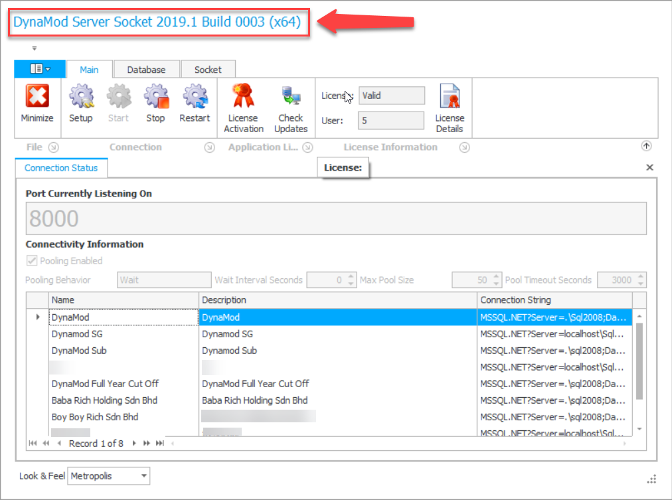Expand File group dialog launcher
Image resolution: width=672 pixels, height=500 pixels.
click(x=54, y=147)
